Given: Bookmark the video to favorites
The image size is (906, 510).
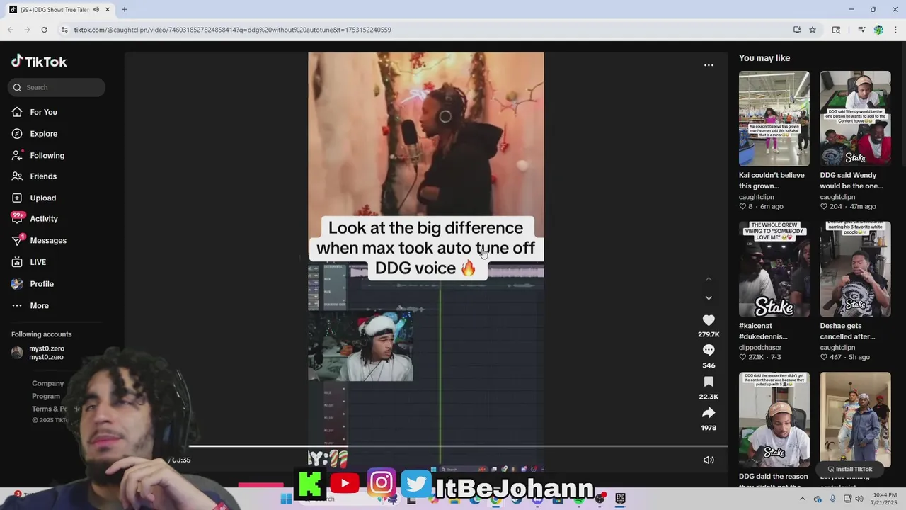Looking at the screenshot, I should (709, 382).
